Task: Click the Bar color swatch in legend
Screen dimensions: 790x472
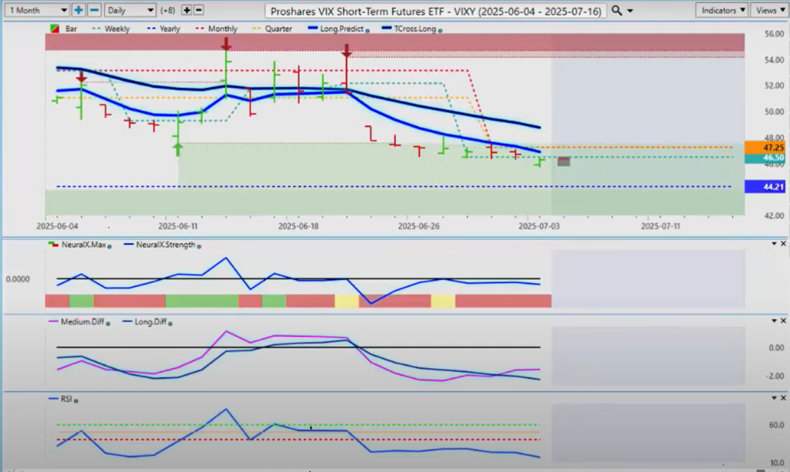Action: (52, 29)
